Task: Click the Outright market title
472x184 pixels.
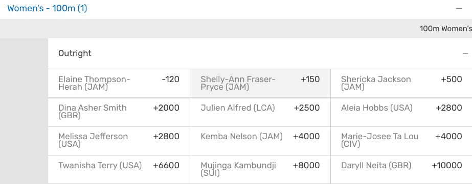Action: tap(75, 54)
